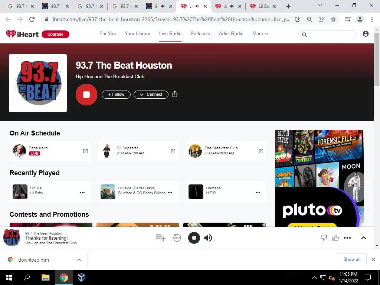Open File Explorer from the taskbar
380x285 pixels.
[x=45, y=278]
